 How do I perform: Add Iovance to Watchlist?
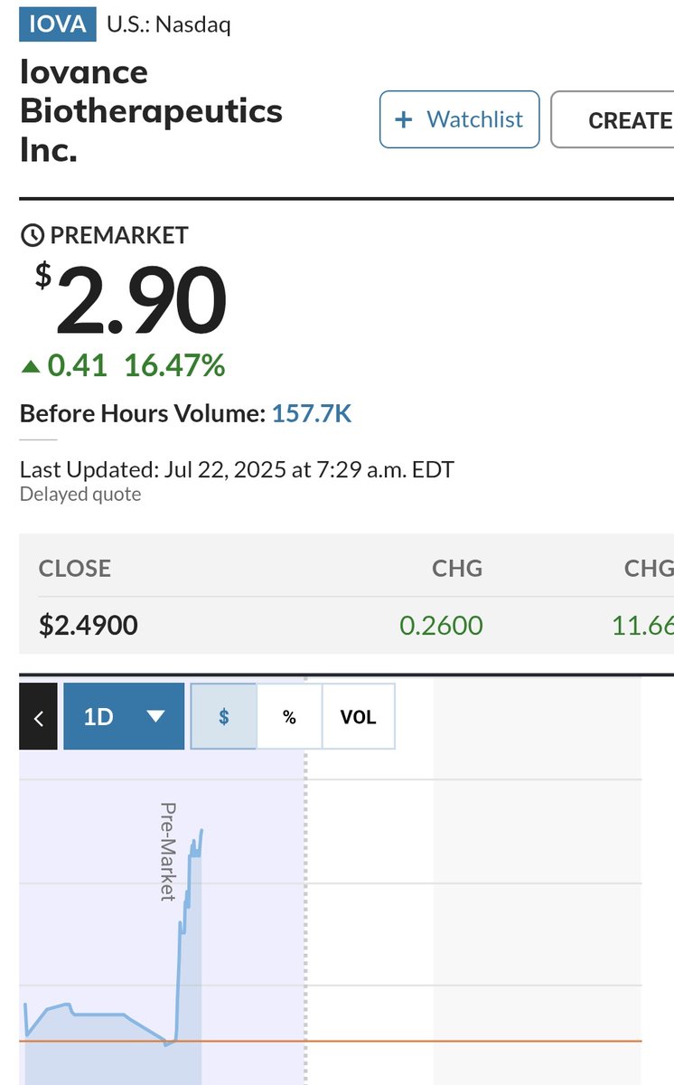click(459, 119)
